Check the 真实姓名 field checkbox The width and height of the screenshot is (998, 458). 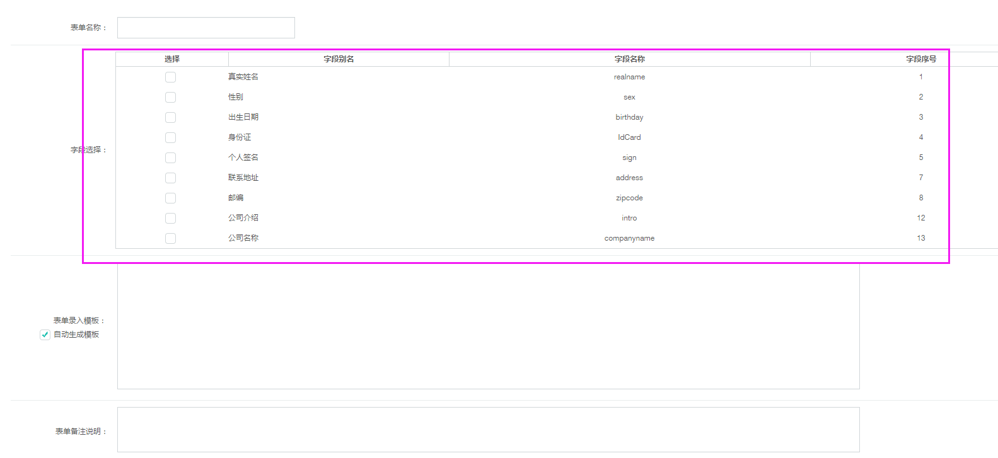click(170, 77)
